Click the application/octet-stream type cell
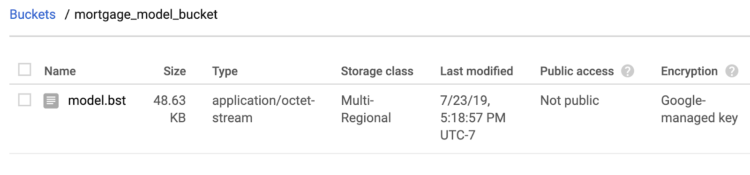This screenshot has width=750, height=175. [x=263, y=109]
